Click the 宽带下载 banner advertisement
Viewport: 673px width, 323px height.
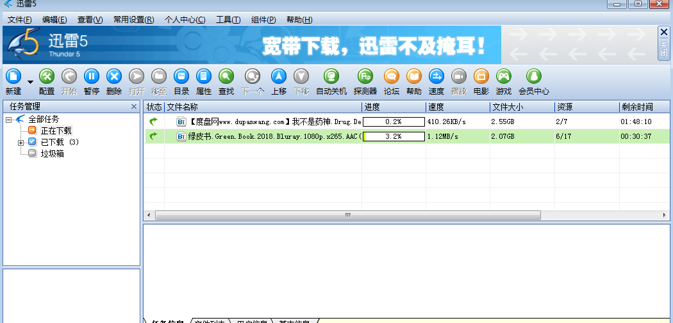252,45
